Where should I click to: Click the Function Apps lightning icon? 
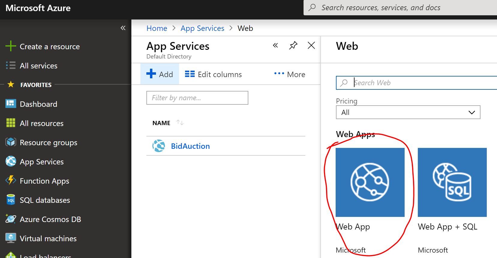[11, 180]
